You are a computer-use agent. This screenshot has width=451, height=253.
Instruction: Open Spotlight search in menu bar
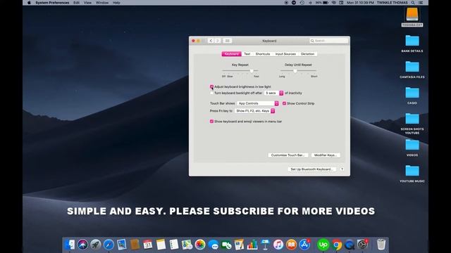point(413,3)
